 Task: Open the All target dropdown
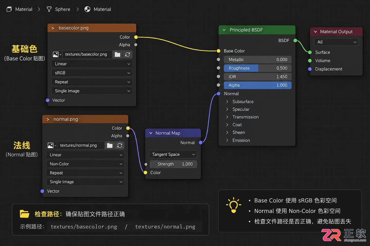(x=336, y=42)
